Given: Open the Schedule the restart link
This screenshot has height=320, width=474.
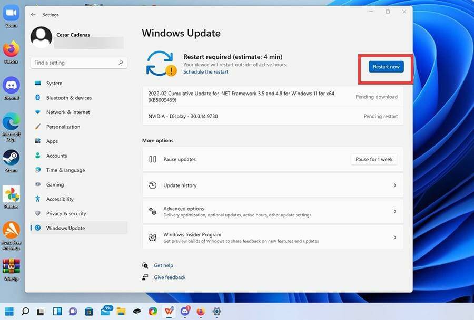Looking at the screenshot, I should click(x=207, y=71).
